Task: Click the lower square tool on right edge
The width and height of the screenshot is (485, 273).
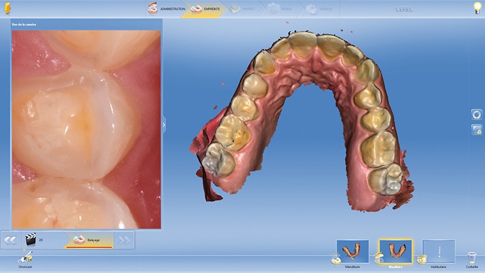Action: [476, 130]
